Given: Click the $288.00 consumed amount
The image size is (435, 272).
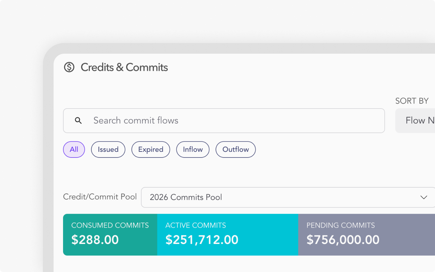Looking at the screenshot, I should click(x=95, y=240).
